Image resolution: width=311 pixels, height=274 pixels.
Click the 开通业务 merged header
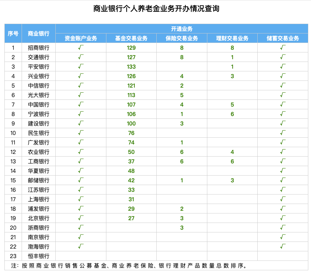point(182,29)
